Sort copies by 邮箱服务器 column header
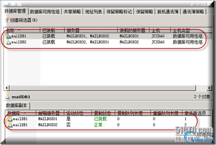The image size is (216, 145). click(x=50, y=113)
